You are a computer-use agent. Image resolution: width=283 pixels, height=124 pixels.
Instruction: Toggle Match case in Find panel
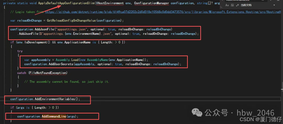(227, 5)
